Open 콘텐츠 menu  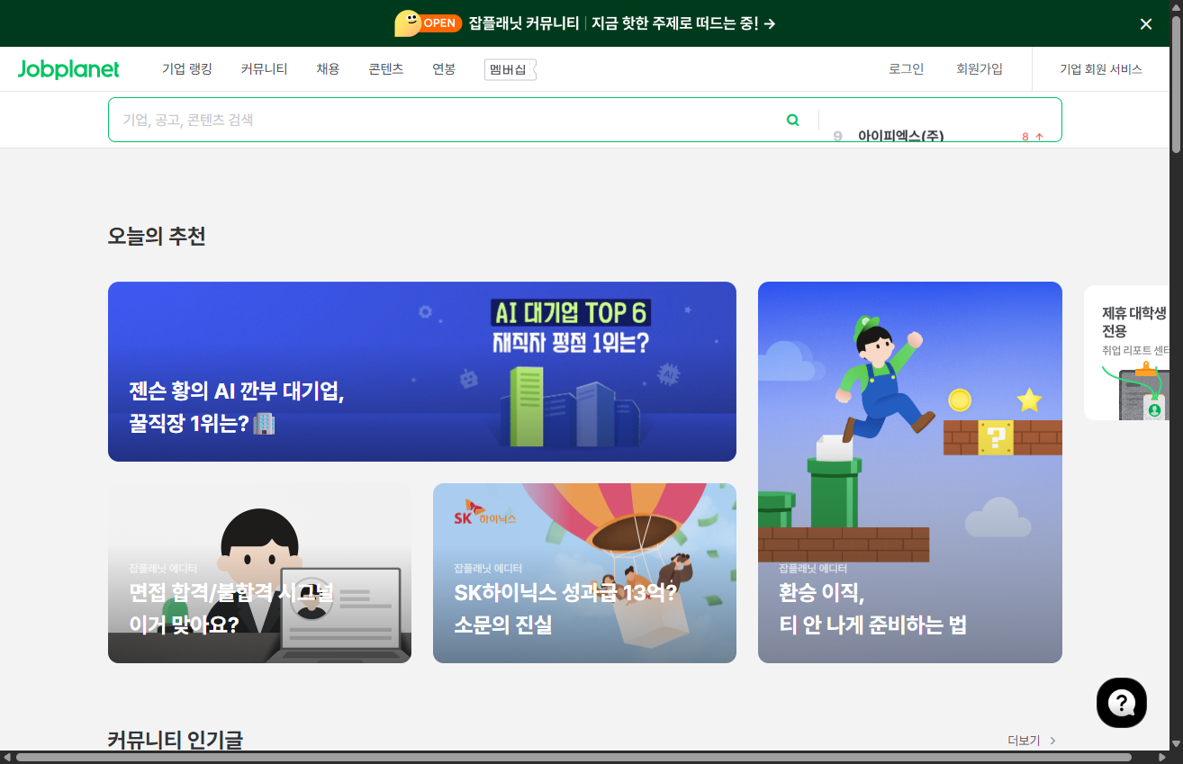click(386, 69)
